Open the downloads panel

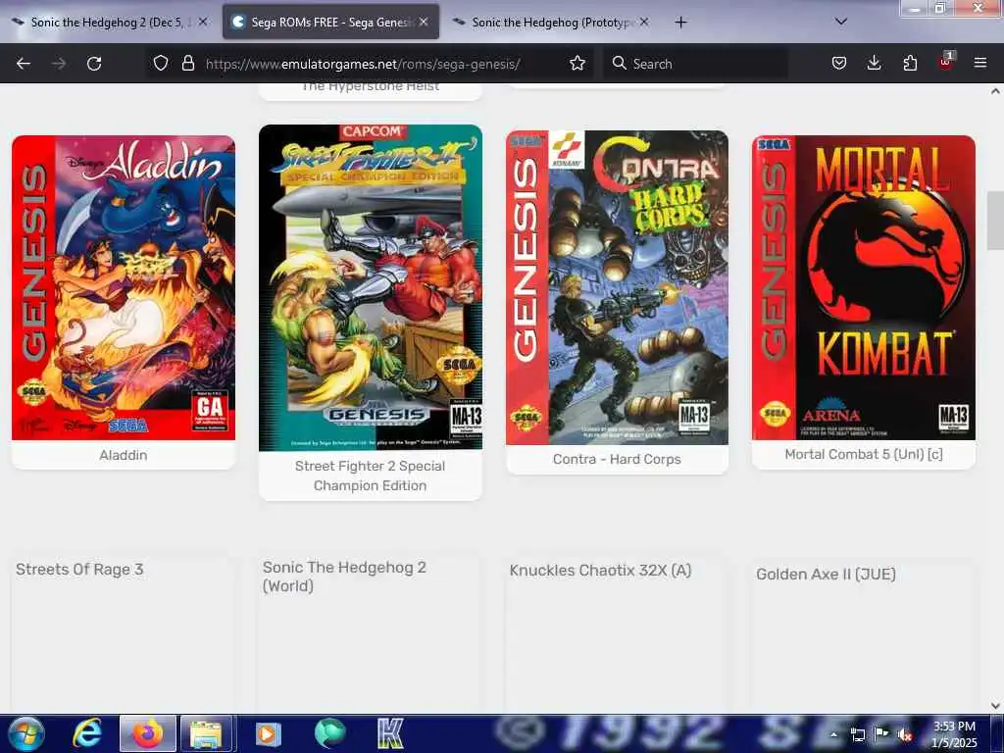(874, 63)
